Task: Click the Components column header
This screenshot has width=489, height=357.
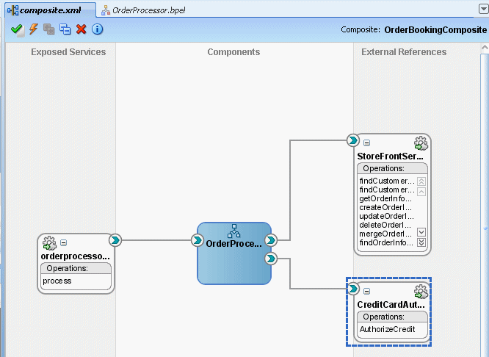Action: (x=233, y=52)
